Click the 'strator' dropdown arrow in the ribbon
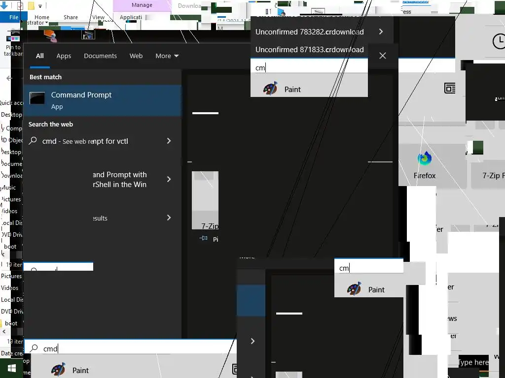The width and height of the screenshot is (505, 378). [x=47, y=23]
